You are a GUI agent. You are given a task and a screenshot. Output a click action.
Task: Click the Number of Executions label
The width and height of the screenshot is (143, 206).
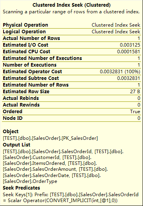pos(29,65)
